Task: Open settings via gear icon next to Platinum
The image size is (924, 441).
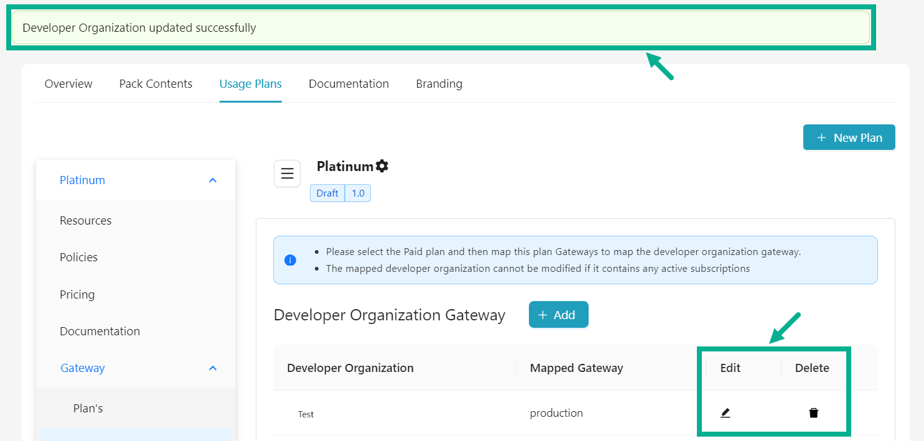Action: pos(382,166)
